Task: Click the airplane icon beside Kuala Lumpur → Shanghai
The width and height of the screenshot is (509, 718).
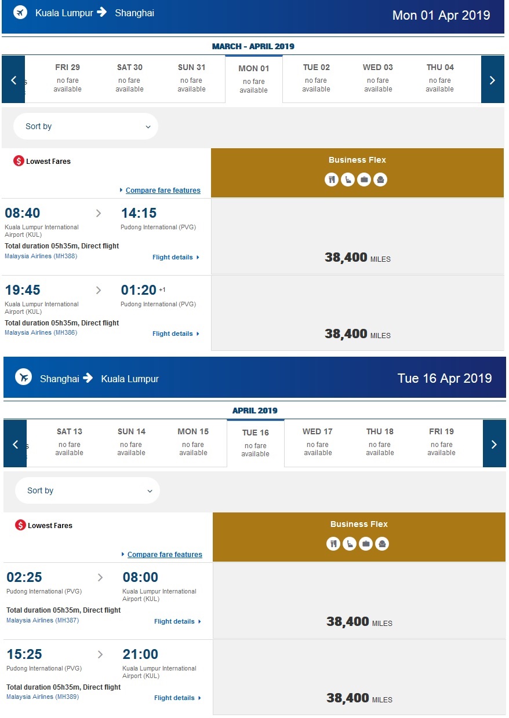Action: [20, 12]
